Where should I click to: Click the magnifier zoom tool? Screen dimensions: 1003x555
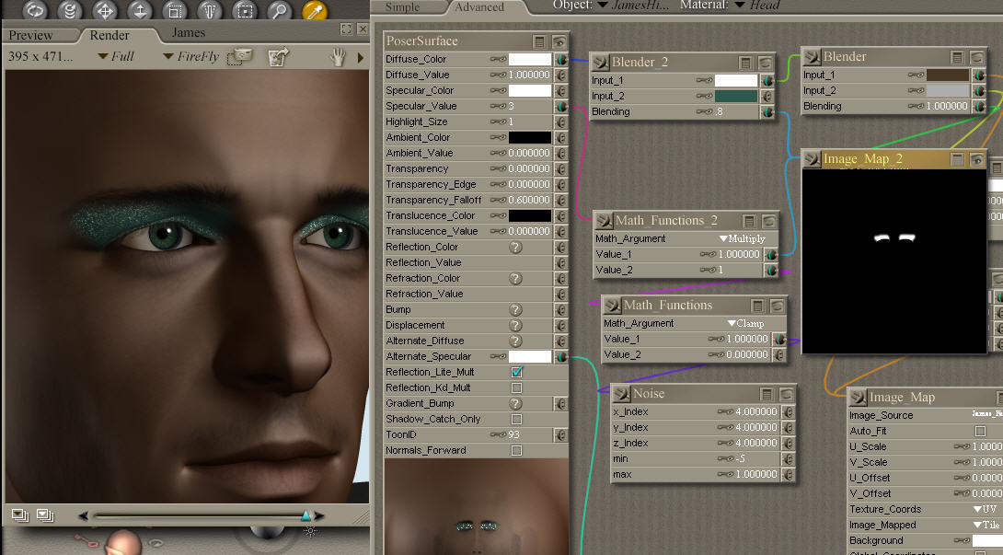click(279, 11)
